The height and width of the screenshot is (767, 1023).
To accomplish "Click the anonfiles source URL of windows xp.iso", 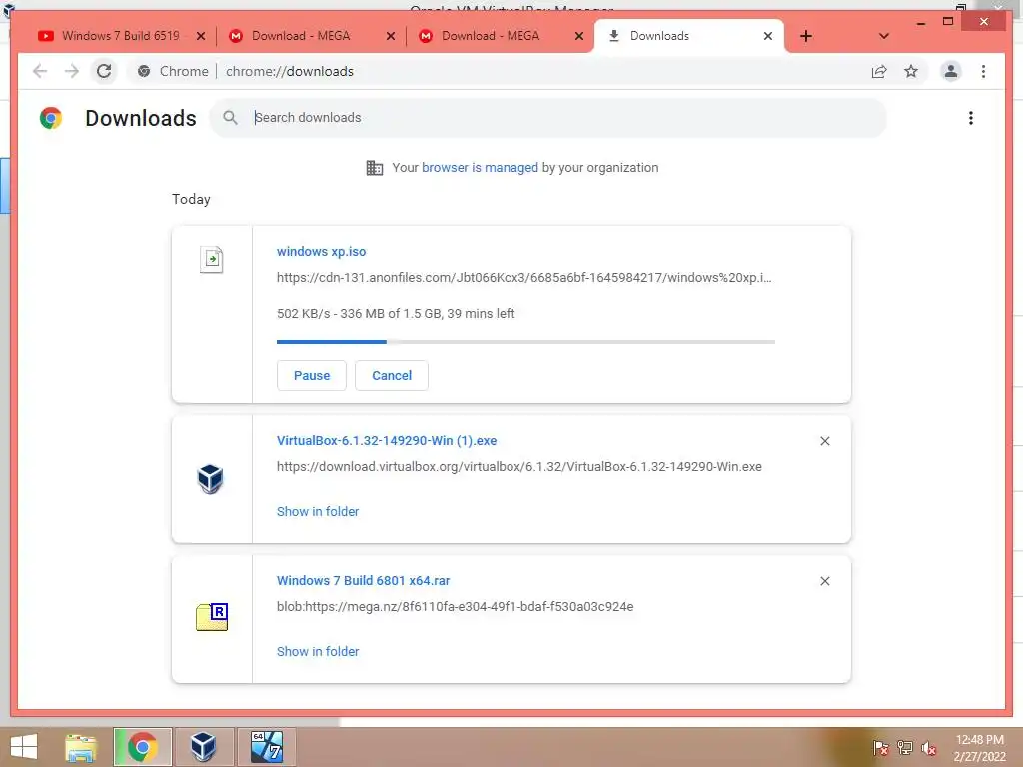I will pos(523,278).
